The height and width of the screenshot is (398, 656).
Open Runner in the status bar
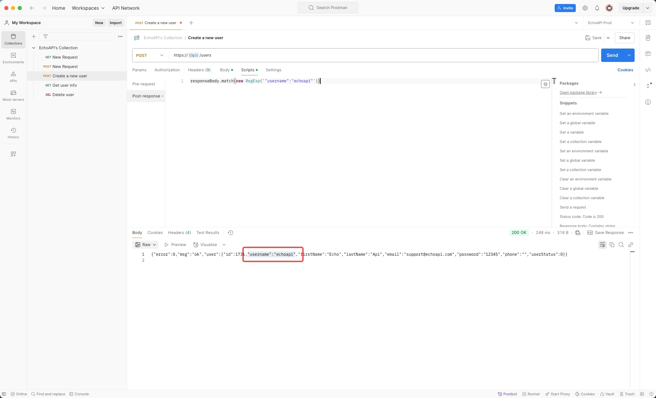tap(531, 394)
